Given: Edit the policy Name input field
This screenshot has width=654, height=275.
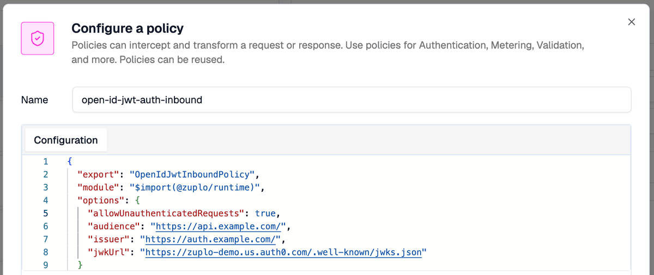Looking at the screenshot, I should [352, 100].
